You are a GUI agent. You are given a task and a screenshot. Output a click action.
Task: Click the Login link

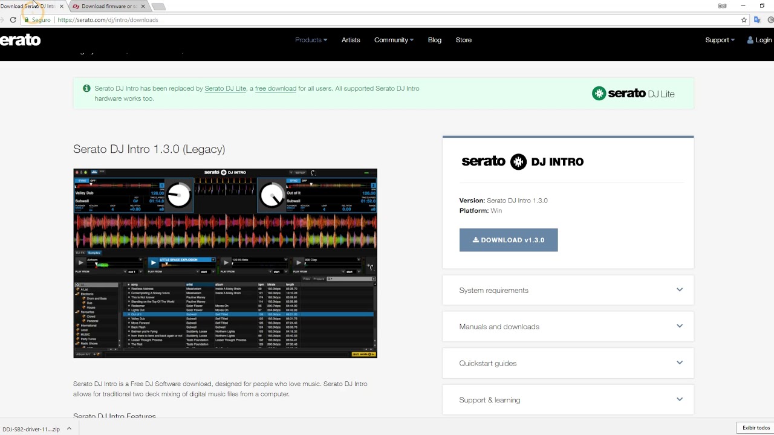[759, 40]
